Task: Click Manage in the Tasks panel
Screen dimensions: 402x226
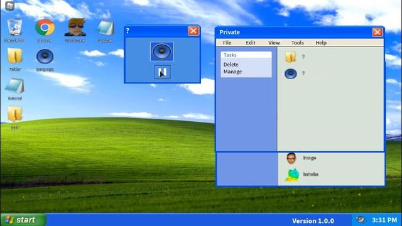Action: tap(232, 72)
